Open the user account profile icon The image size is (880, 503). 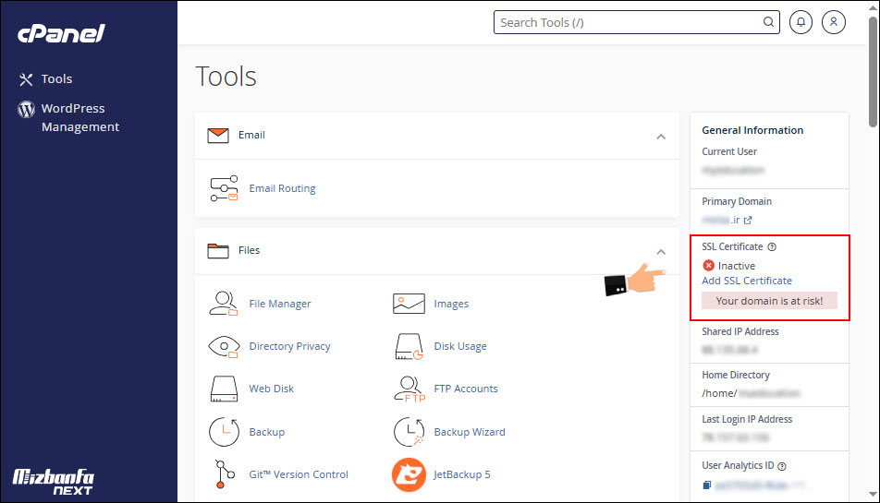pyautogui.click(x=834, y=22)
